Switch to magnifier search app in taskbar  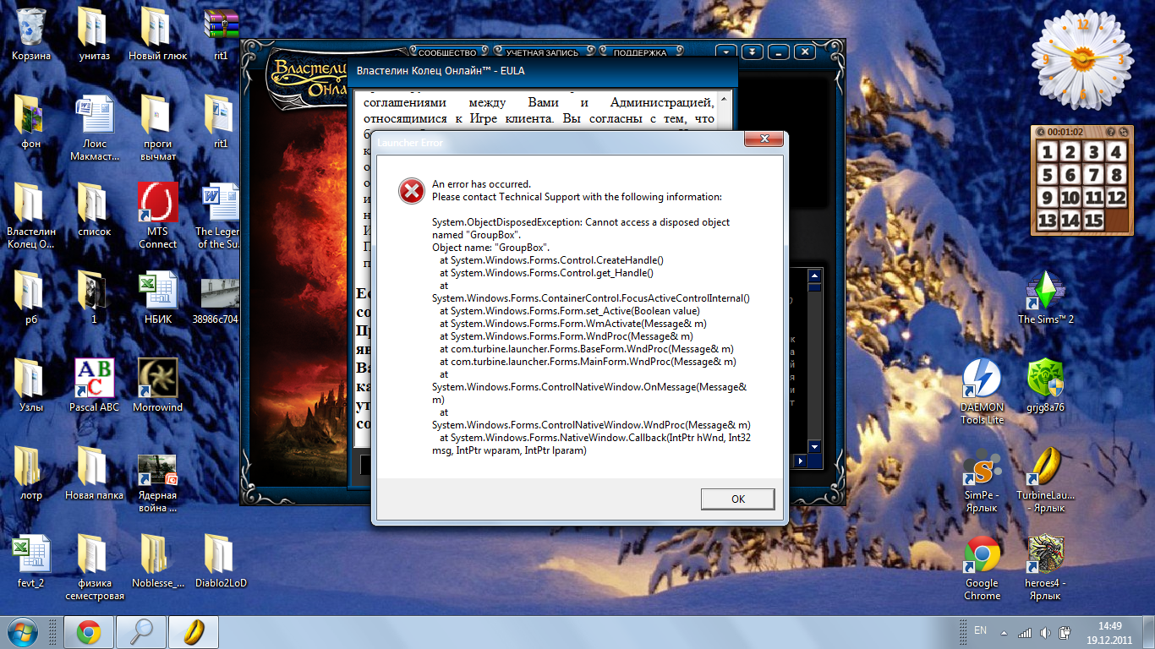point(140,632)
